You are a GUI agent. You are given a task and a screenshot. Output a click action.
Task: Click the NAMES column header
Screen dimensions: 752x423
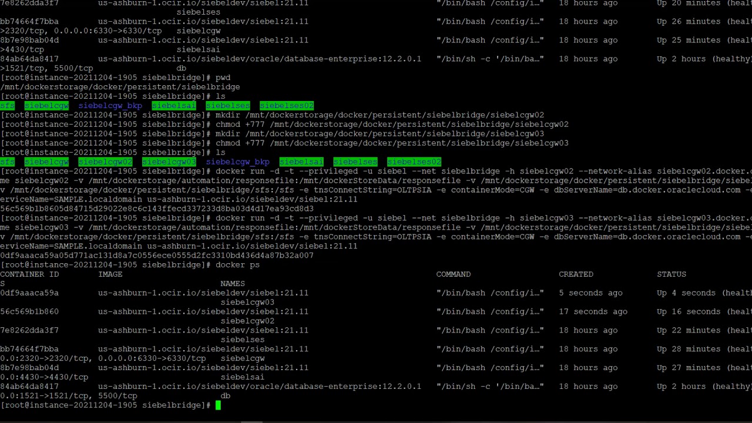point(233,284)
